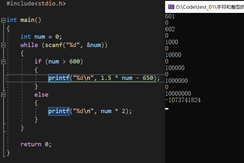Click the printf in the else block
The image size is (244, 163).
(59, 111)
